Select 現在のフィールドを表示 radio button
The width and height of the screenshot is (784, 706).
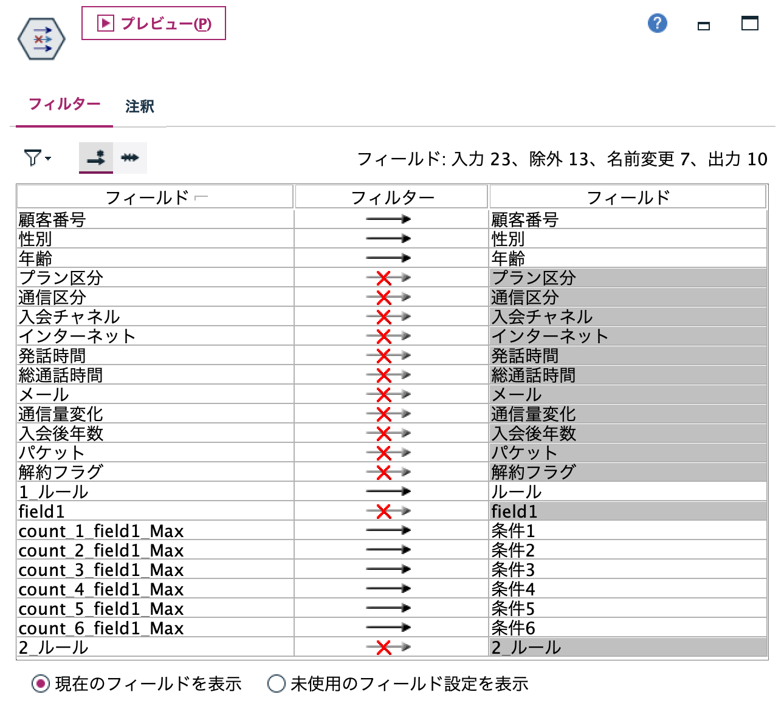click(x=40, y=684)
